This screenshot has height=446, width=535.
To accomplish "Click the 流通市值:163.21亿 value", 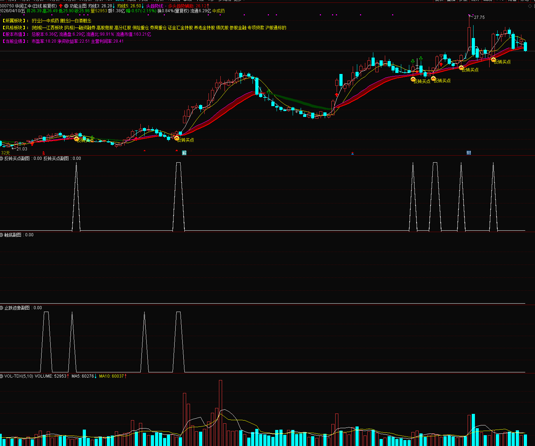I will [133, 34].
